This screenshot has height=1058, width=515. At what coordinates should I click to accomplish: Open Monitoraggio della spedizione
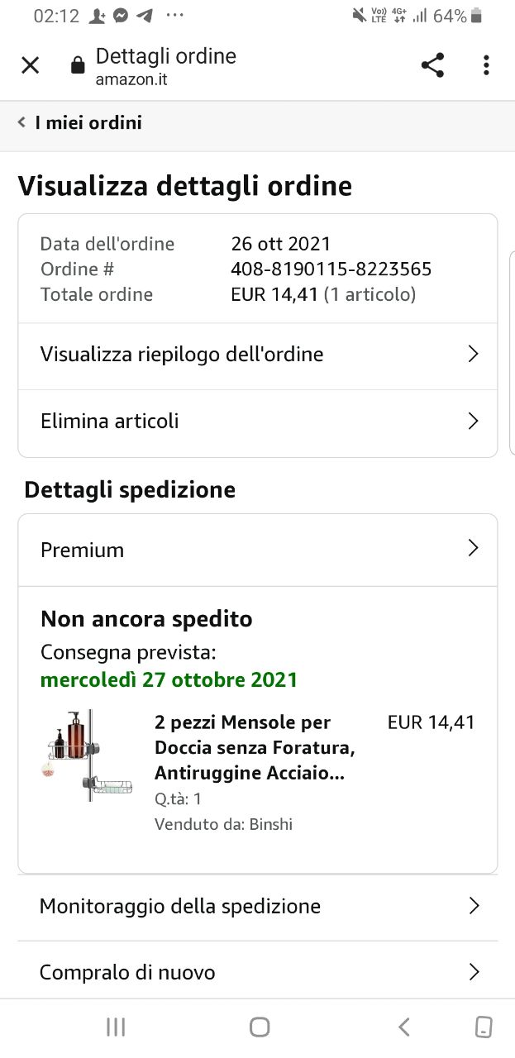[258, 907]
